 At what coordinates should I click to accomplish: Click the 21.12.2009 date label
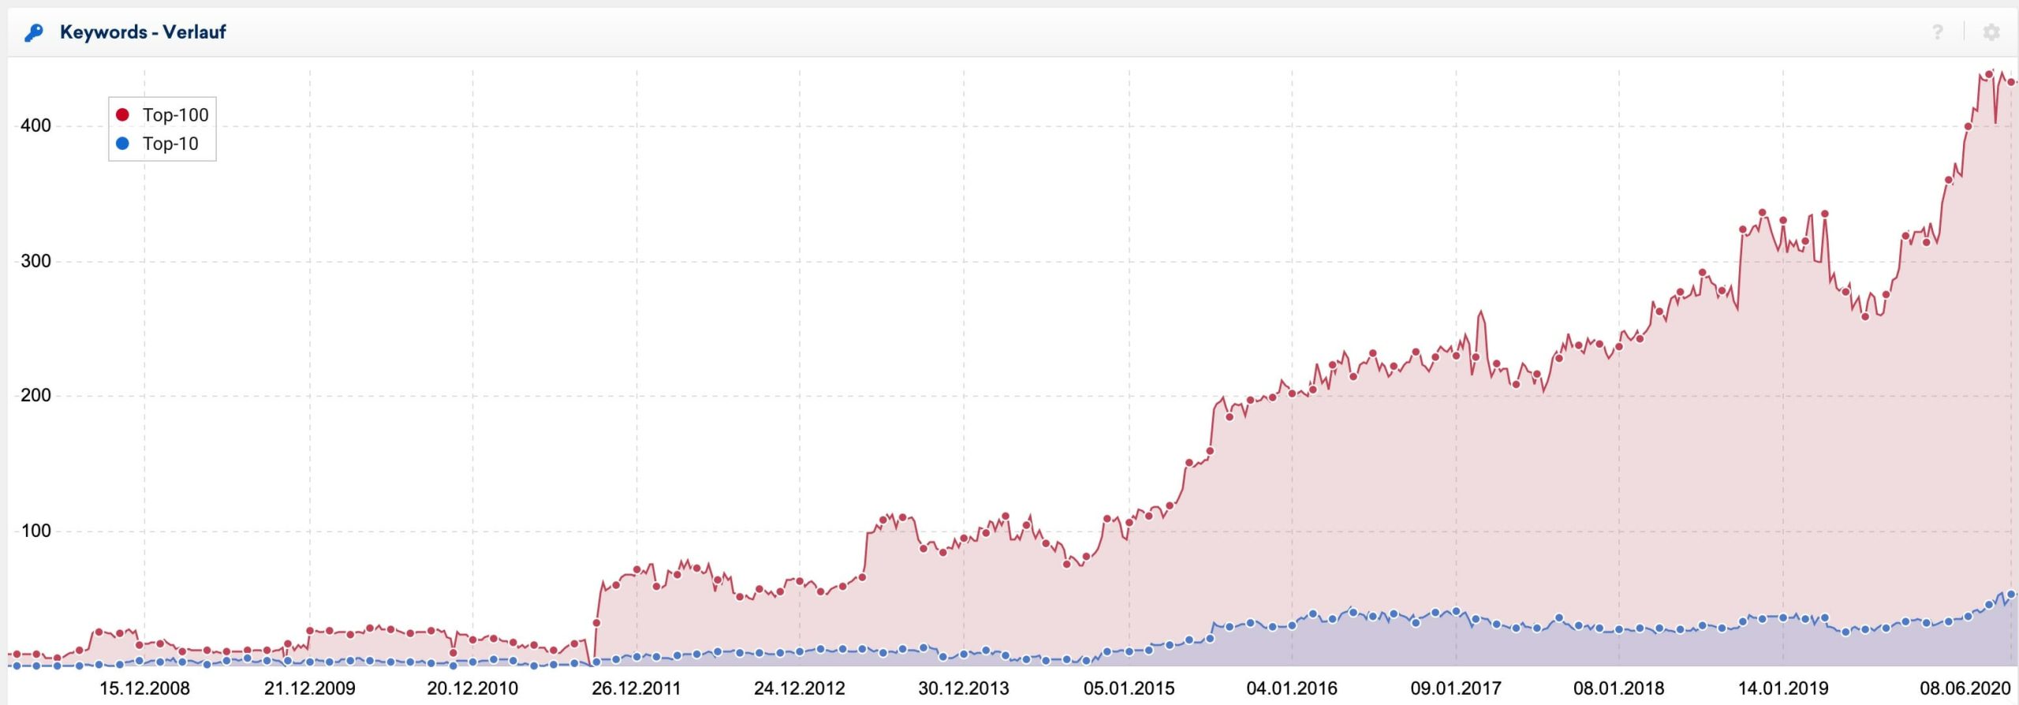(310, 688)
